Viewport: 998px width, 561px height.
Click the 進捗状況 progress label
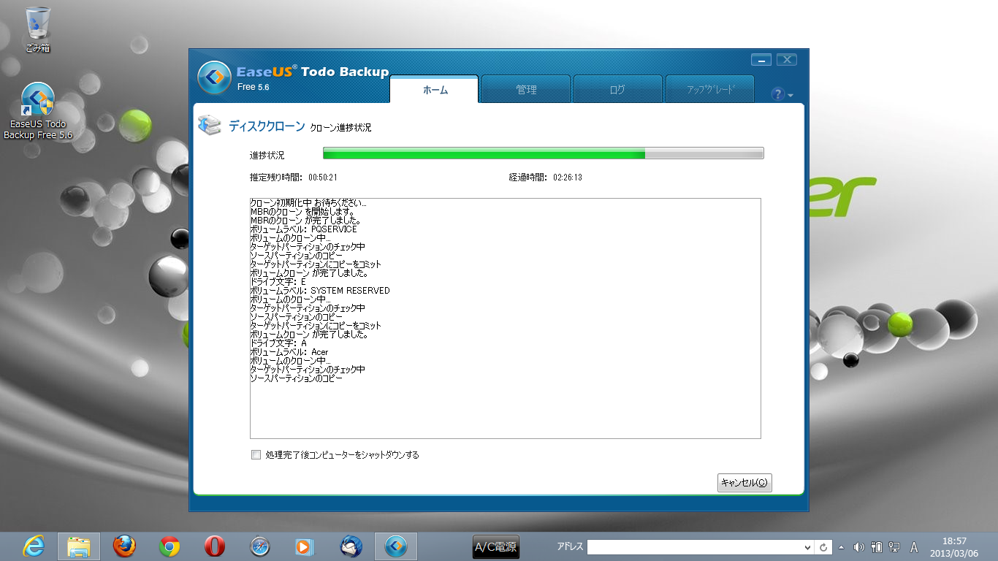[267, 156]
